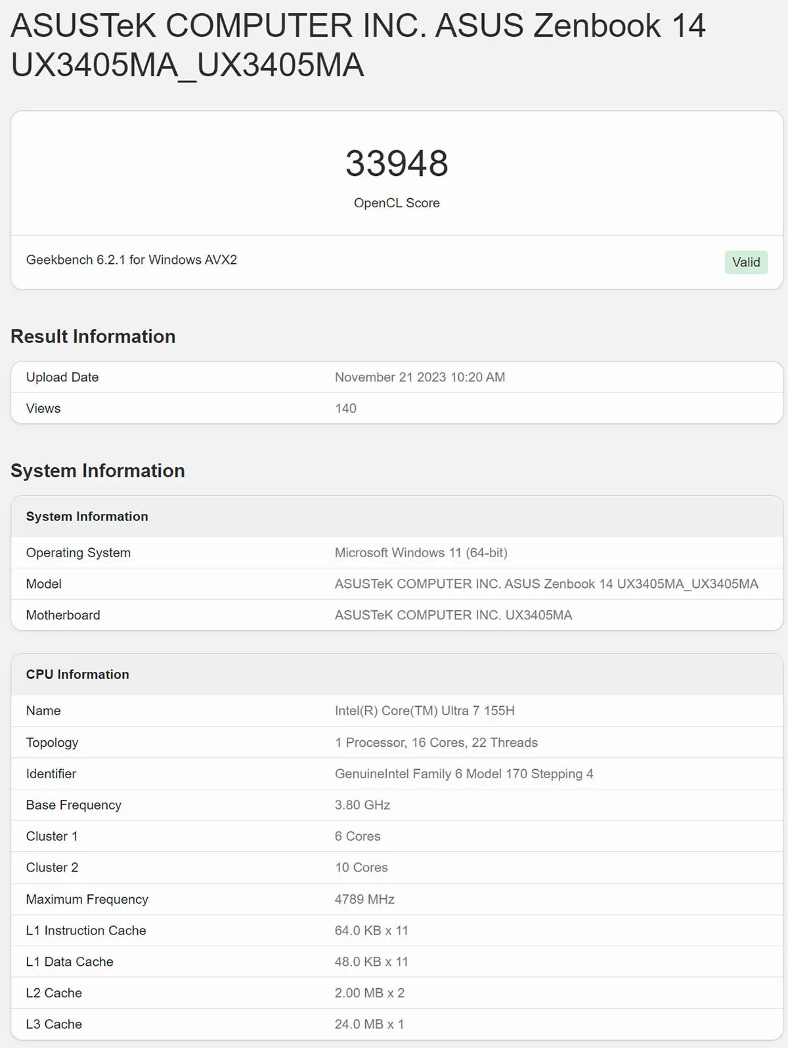This screenshot has height=1048, width=788.
Task: Select Microsoft Windows 11 (64-bit) value
Action: coord(421,553)
